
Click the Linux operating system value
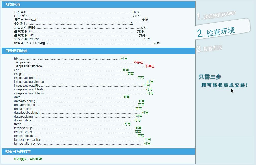135,12
